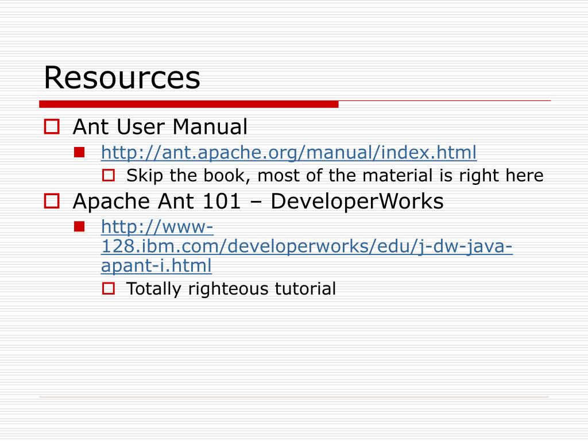Click 'Skip the book, most of the material is right here'
This screenshot has width=588, height=441.
click(335, 176)
